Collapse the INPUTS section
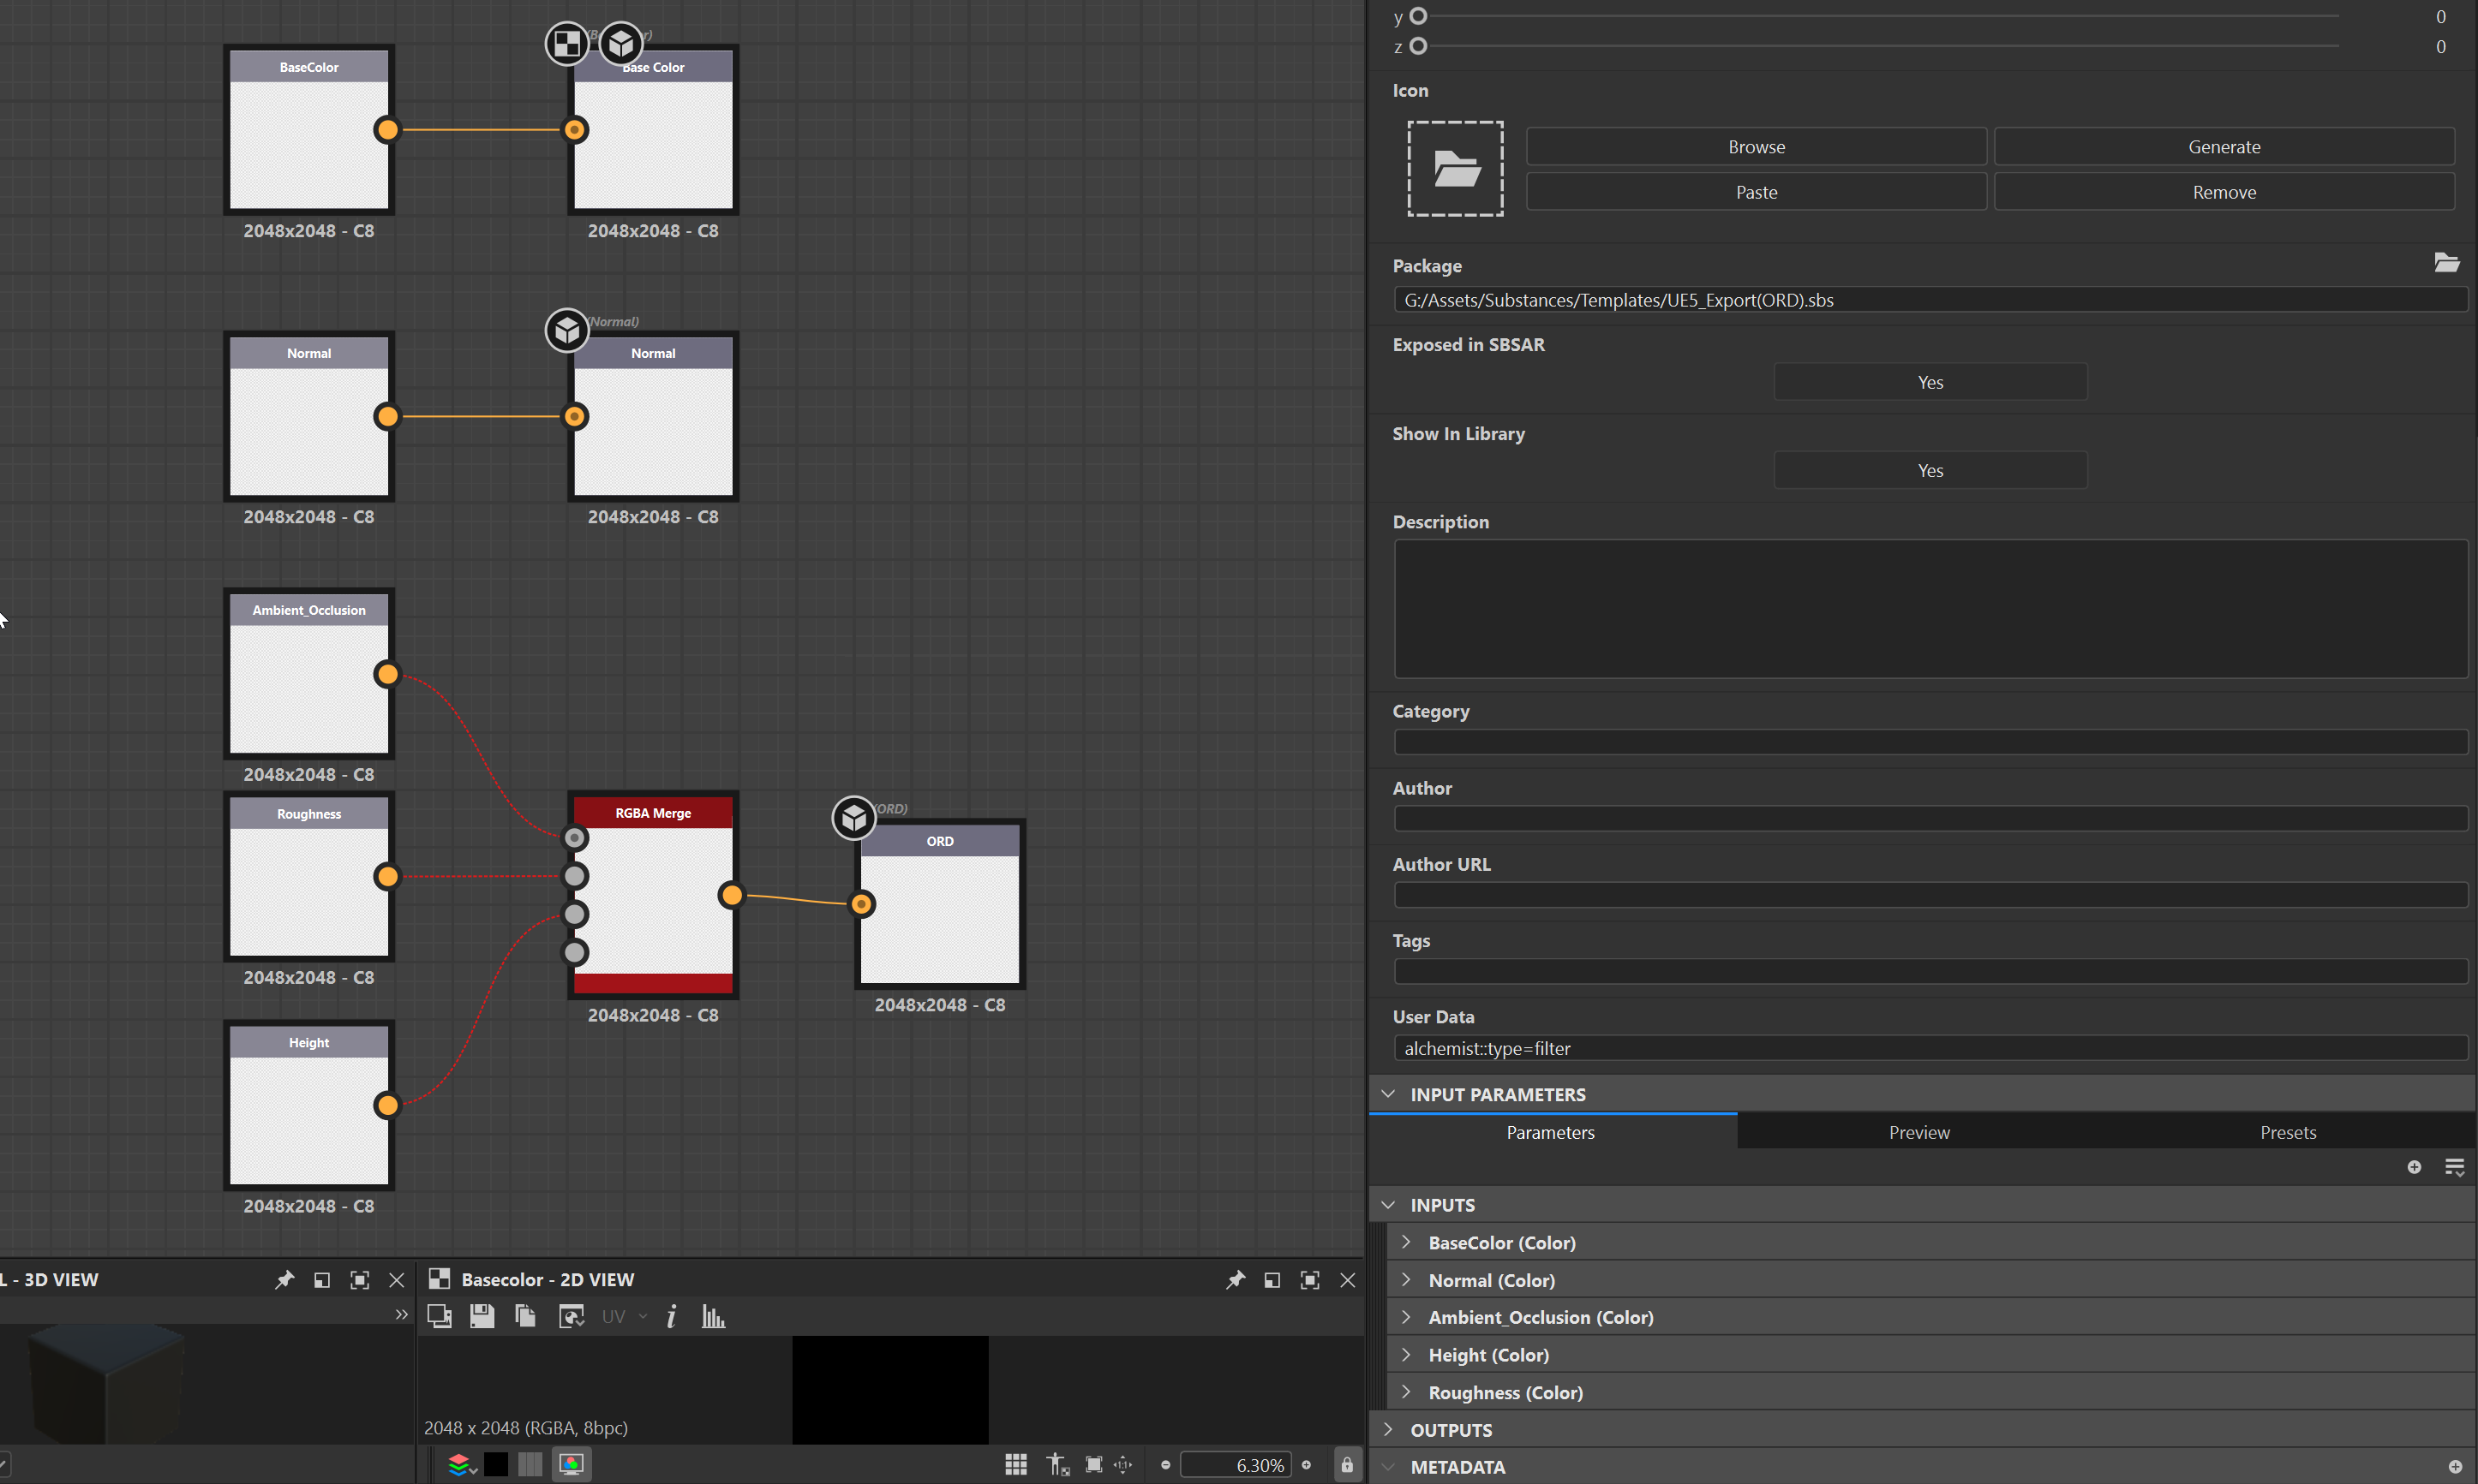Screen dimensions: 2478x1484 click(1387, 1204)
